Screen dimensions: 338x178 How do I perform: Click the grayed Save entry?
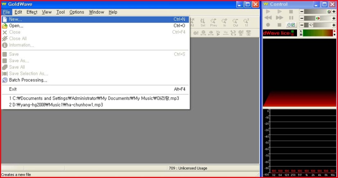95,54
